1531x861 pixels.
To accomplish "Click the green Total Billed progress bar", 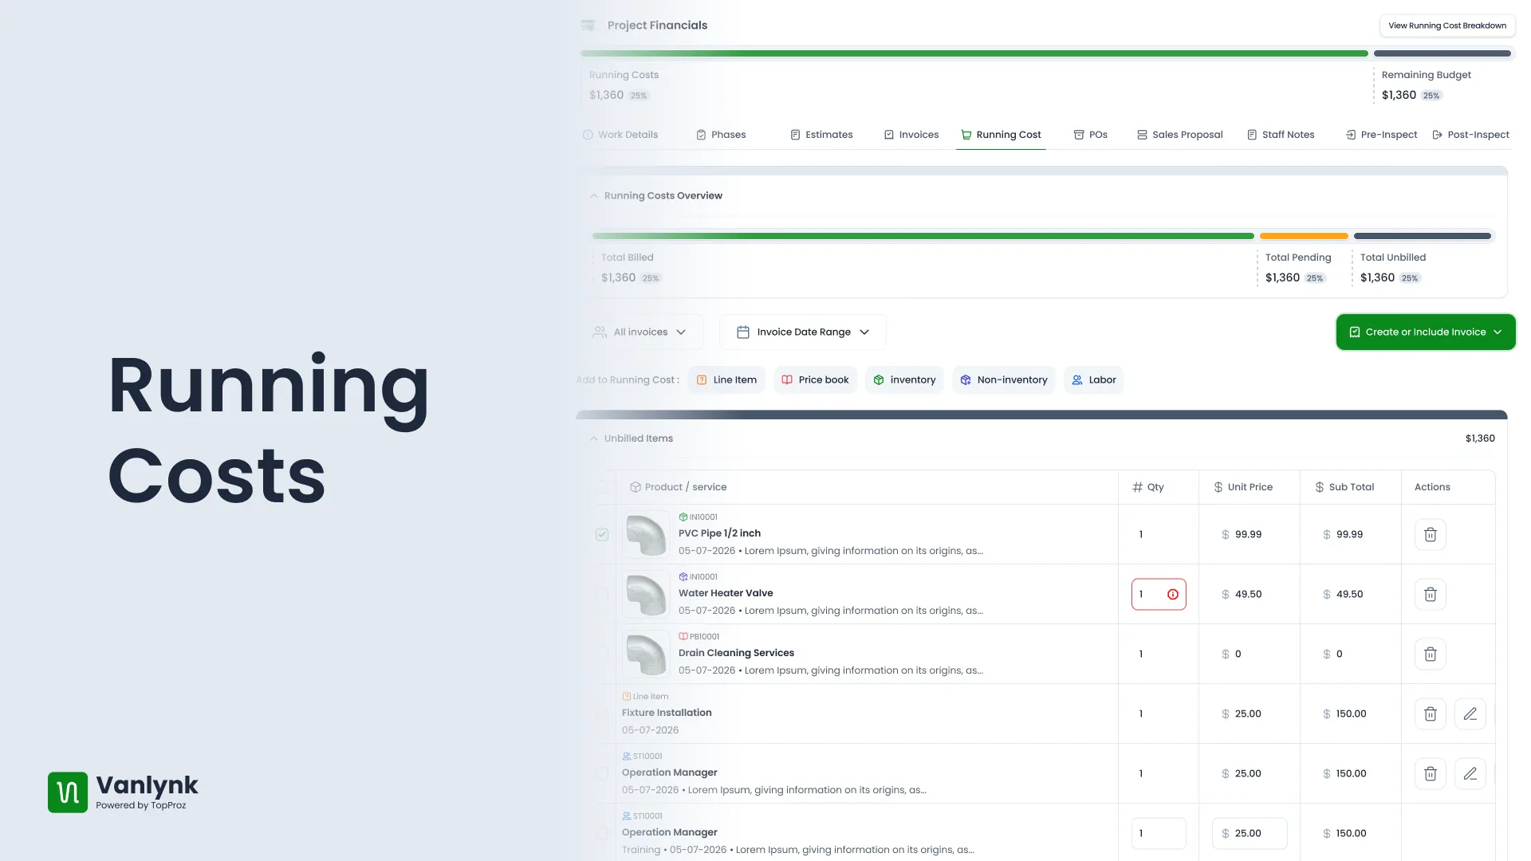I will pos(923,236).
